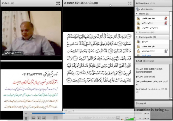Seek on the playback progress bar
The width and height of the screenshot is (173, 121).
[87, 113]
